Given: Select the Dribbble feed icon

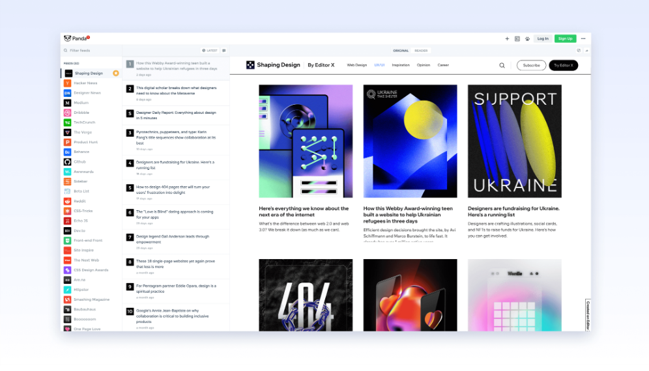Looking at the screenshot, I should tap(68, 113).
